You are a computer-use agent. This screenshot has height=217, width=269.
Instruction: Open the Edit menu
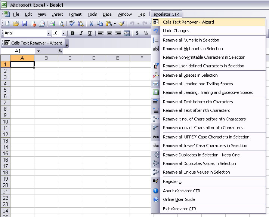[28, 14]
